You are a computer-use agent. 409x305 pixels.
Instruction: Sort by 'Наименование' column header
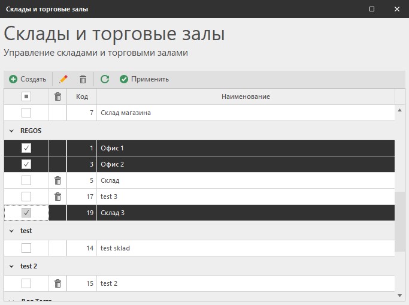click(x=246, y=96)
